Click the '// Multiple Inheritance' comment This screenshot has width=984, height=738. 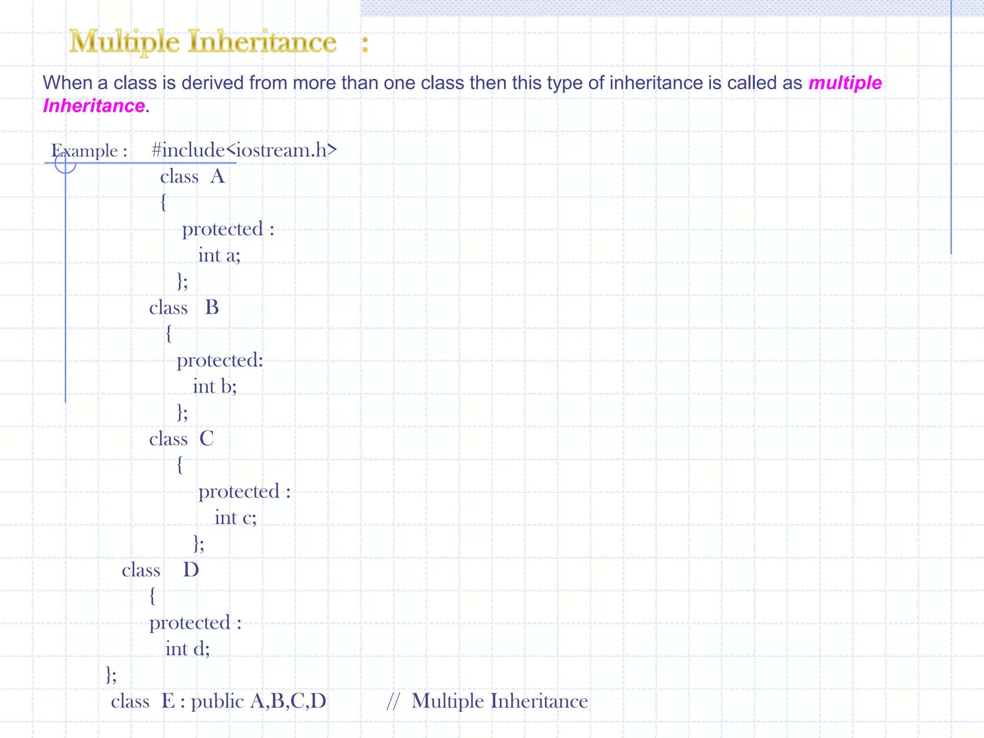[487, 701]
